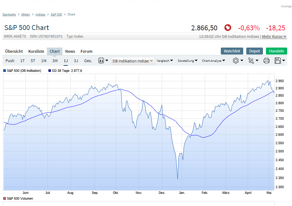Viewport: 292px width, 206px height.
Task: Select the 3M time range
Action: pyautogui.click(x=55, y=61)
